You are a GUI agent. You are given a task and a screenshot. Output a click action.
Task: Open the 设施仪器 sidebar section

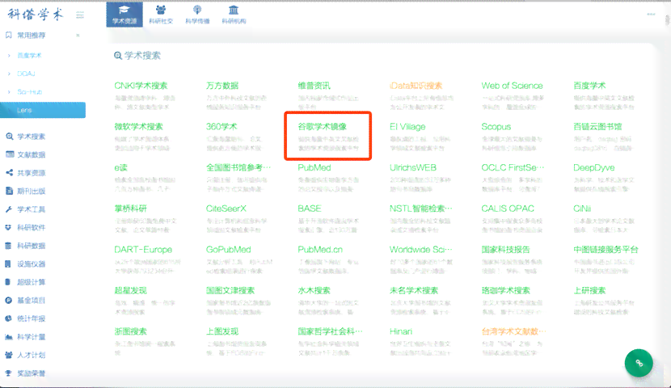pos(26,264)
